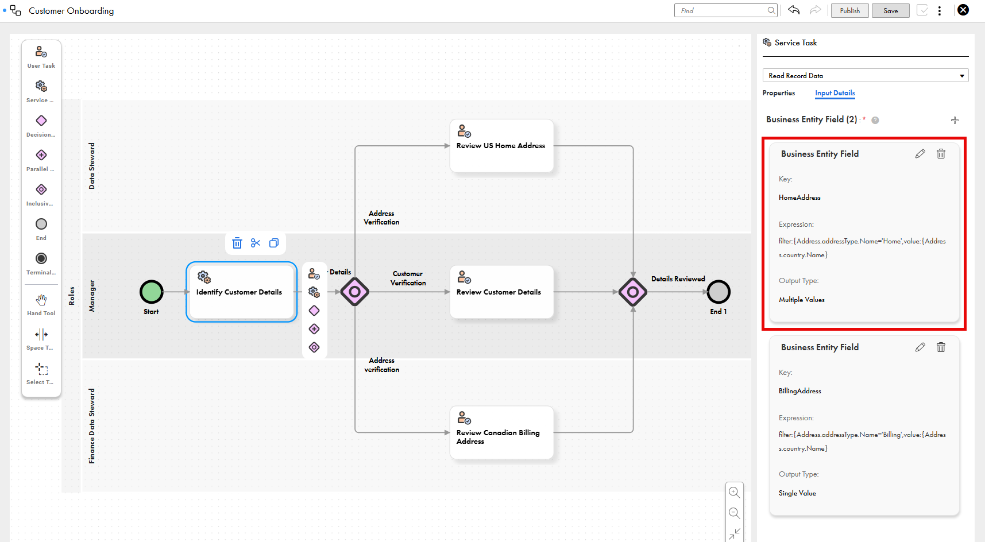The height and width of the screenshot is (542, 985).
Task: Open the more options kebab menu
Action: click(x=940, y=10)
